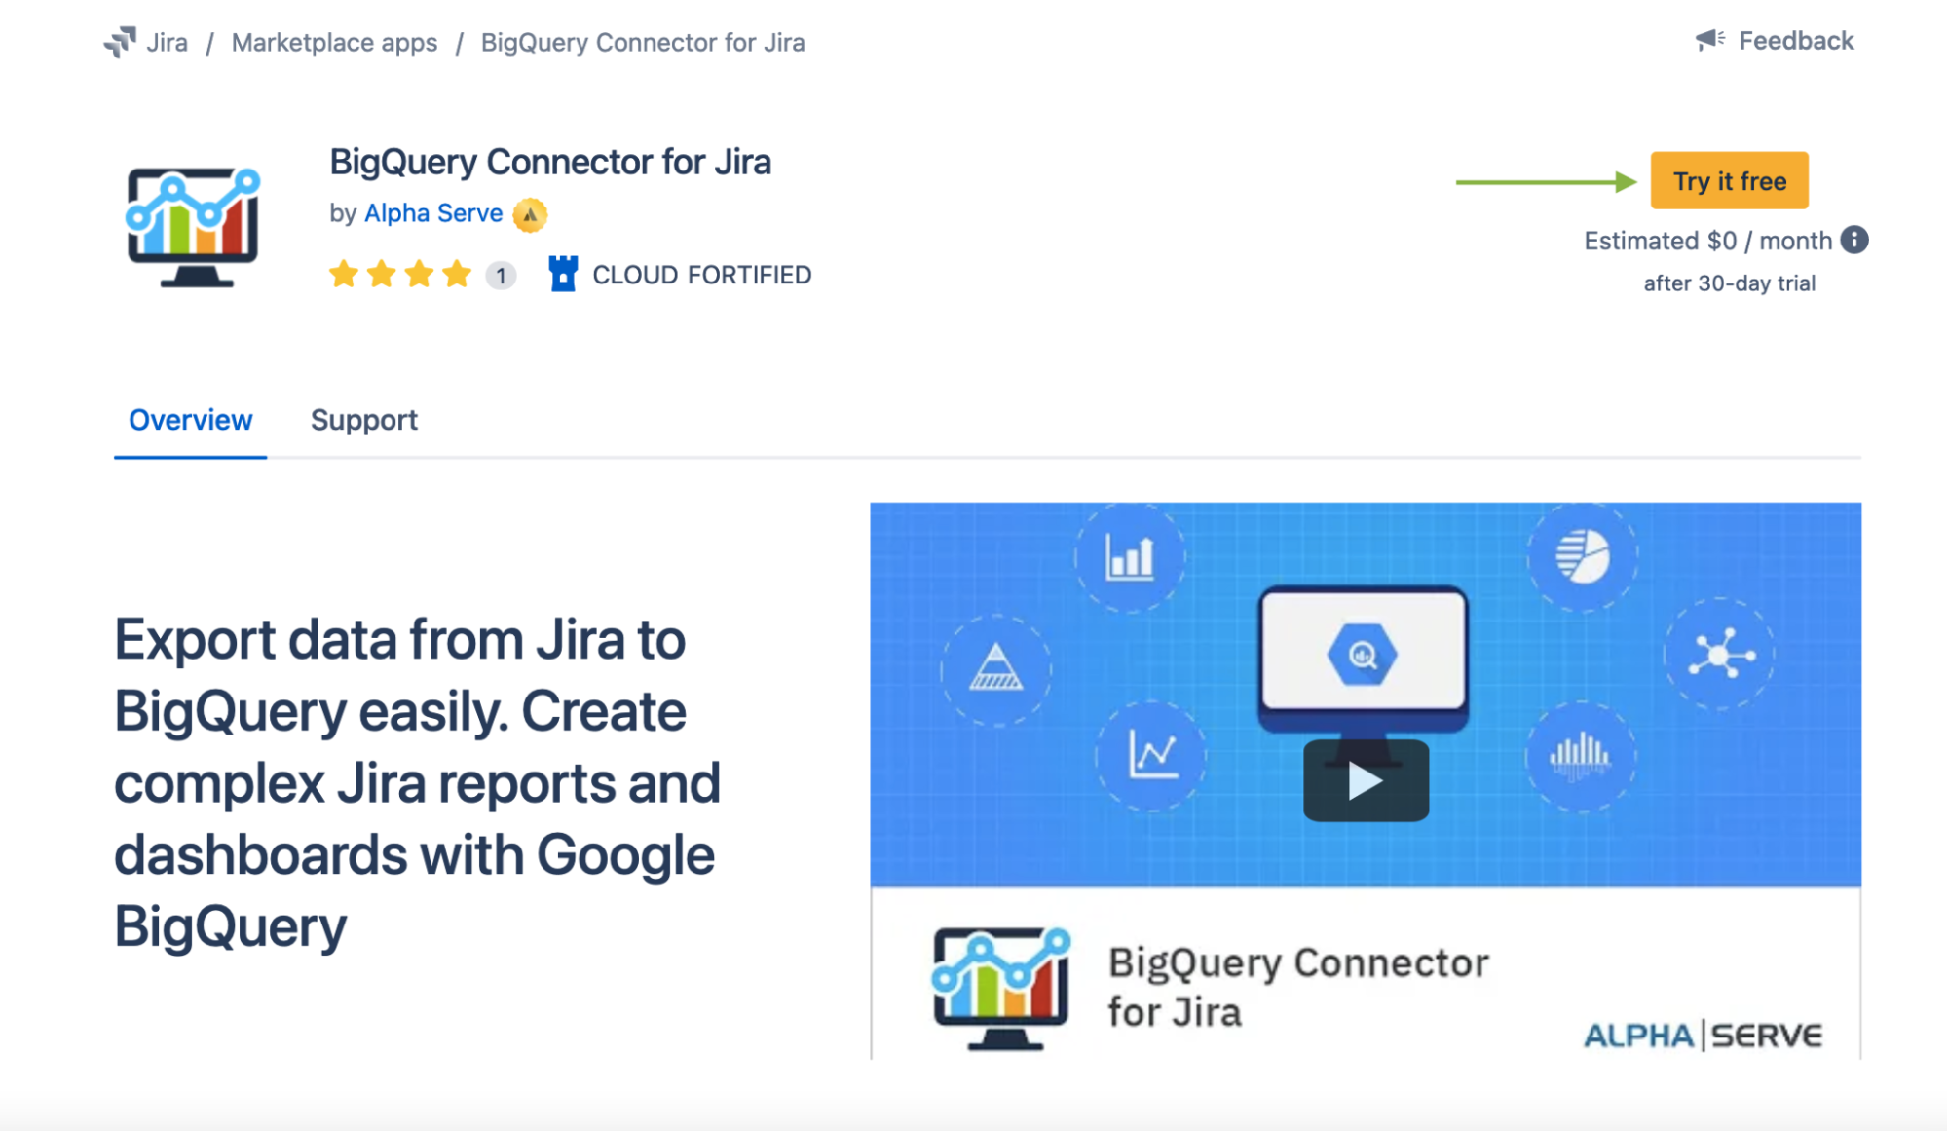Click the info icon next to estimated price
This screenshot has width=1947, height=1131.
[x=1853, y=240]
